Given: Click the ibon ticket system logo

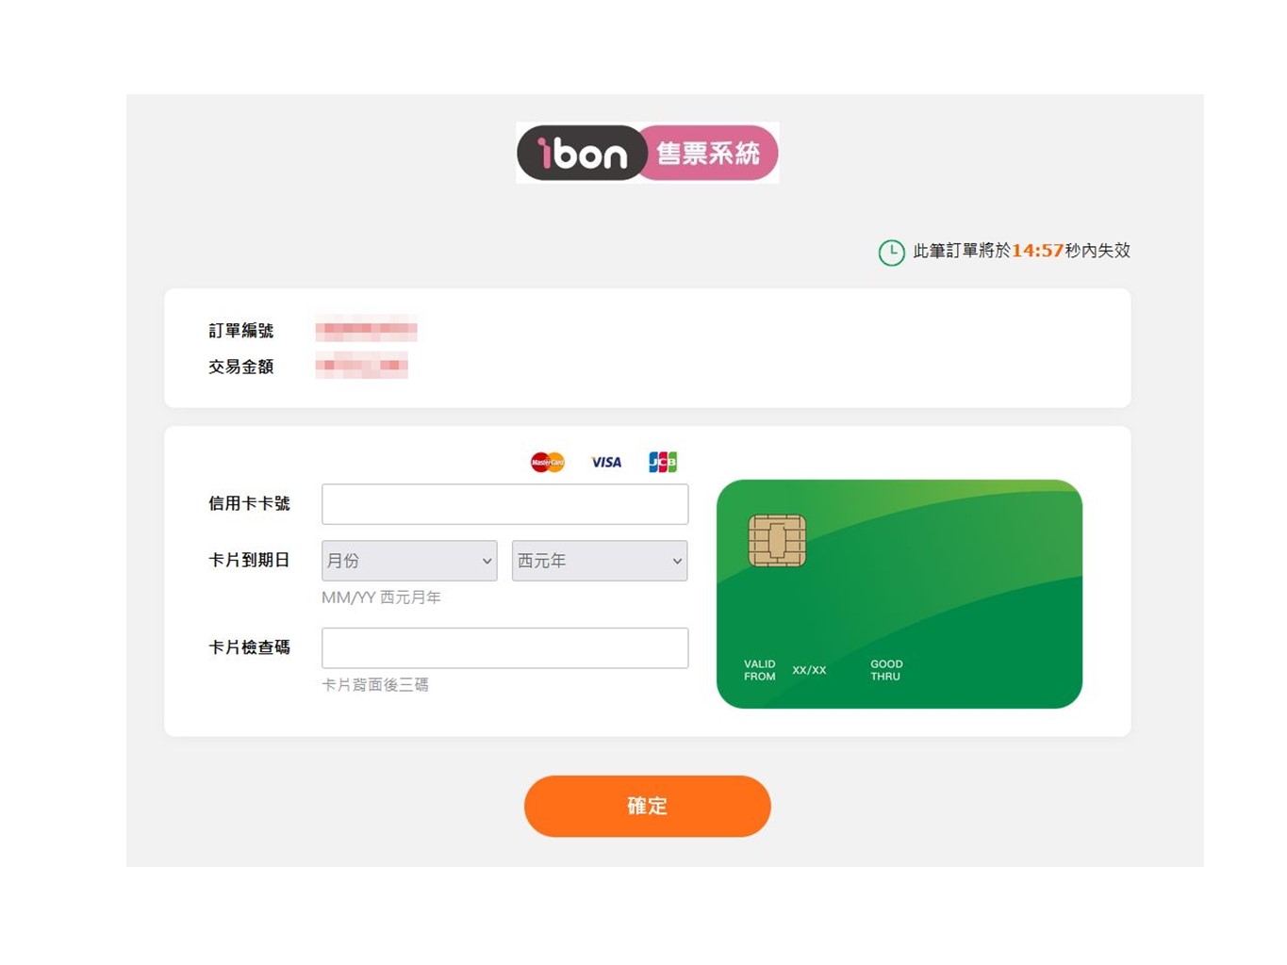Looking at the screenshot, I should pyautogui.click(x=647, y=153).
